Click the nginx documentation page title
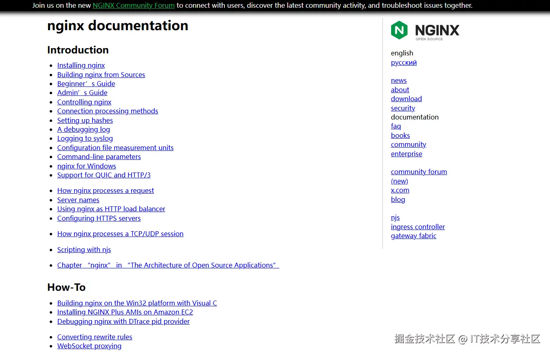Image resolution: width=550 pixels, height=354 pixels. pos(118,25)
